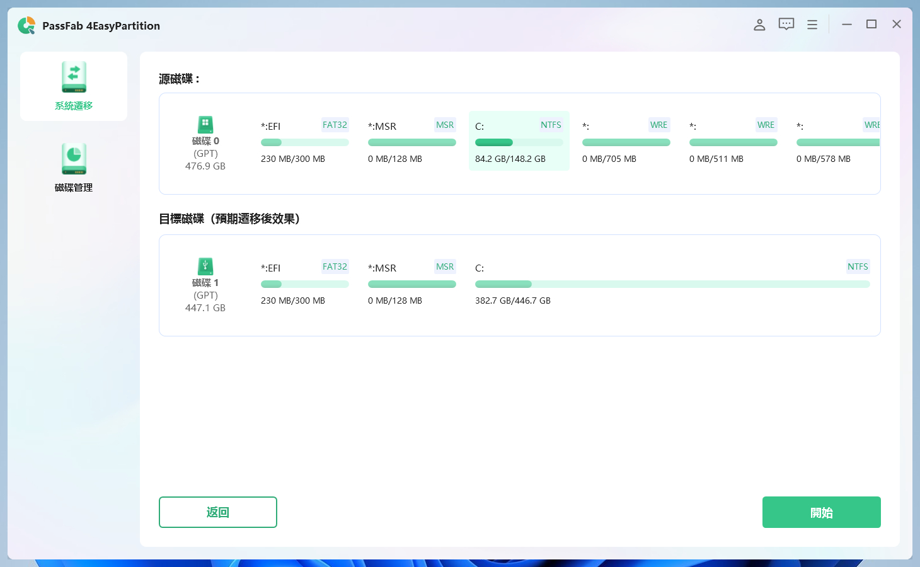Select the WRE partition showing 0 MB/705 MB

click(x=626, y=141)
